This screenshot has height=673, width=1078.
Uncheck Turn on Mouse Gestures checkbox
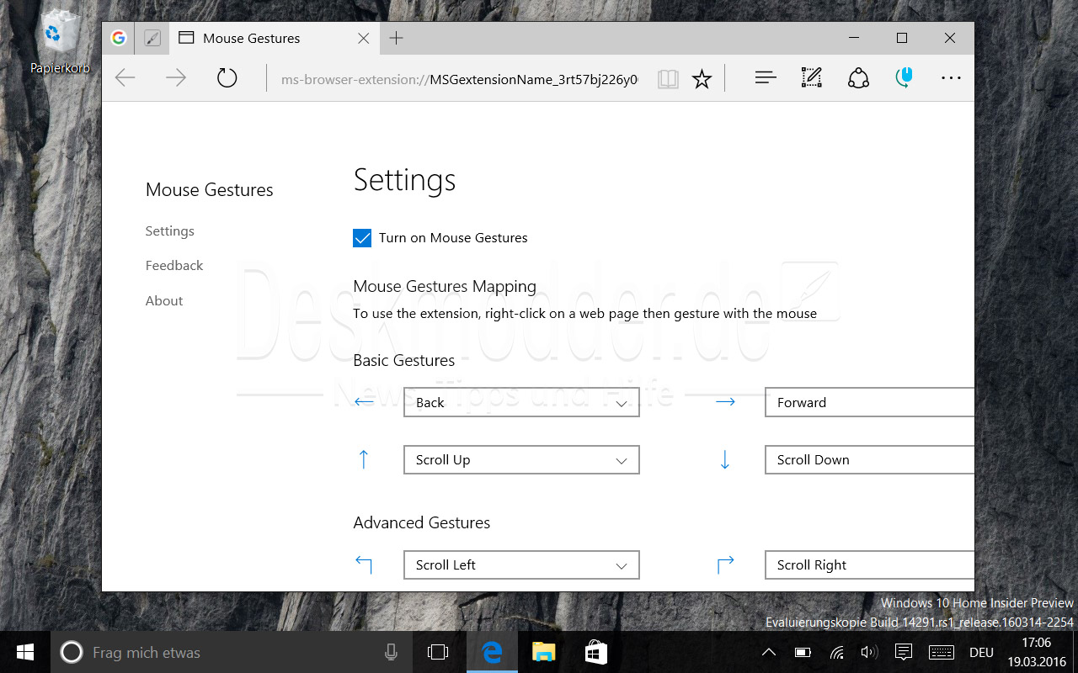coord(362,238)
